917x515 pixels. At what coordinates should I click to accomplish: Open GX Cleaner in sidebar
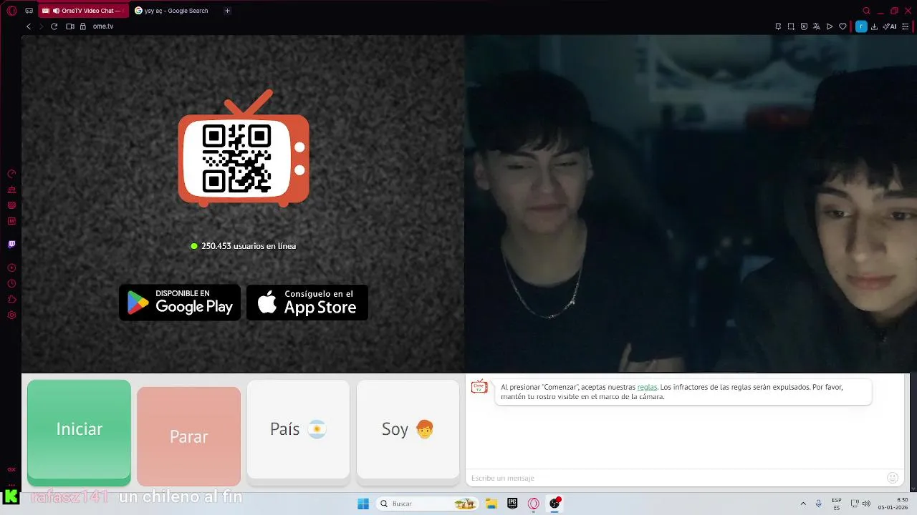11,190
